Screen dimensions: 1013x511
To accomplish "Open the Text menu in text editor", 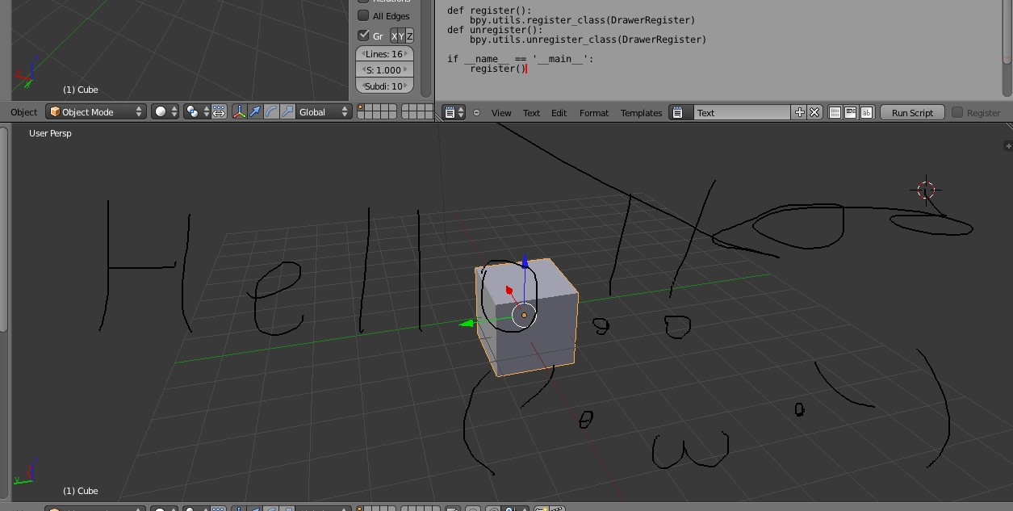I will (x=531, y=113).
